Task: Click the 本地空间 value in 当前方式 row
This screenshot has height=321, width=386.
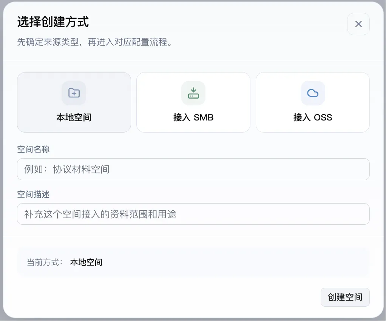Action: (86, 262)
